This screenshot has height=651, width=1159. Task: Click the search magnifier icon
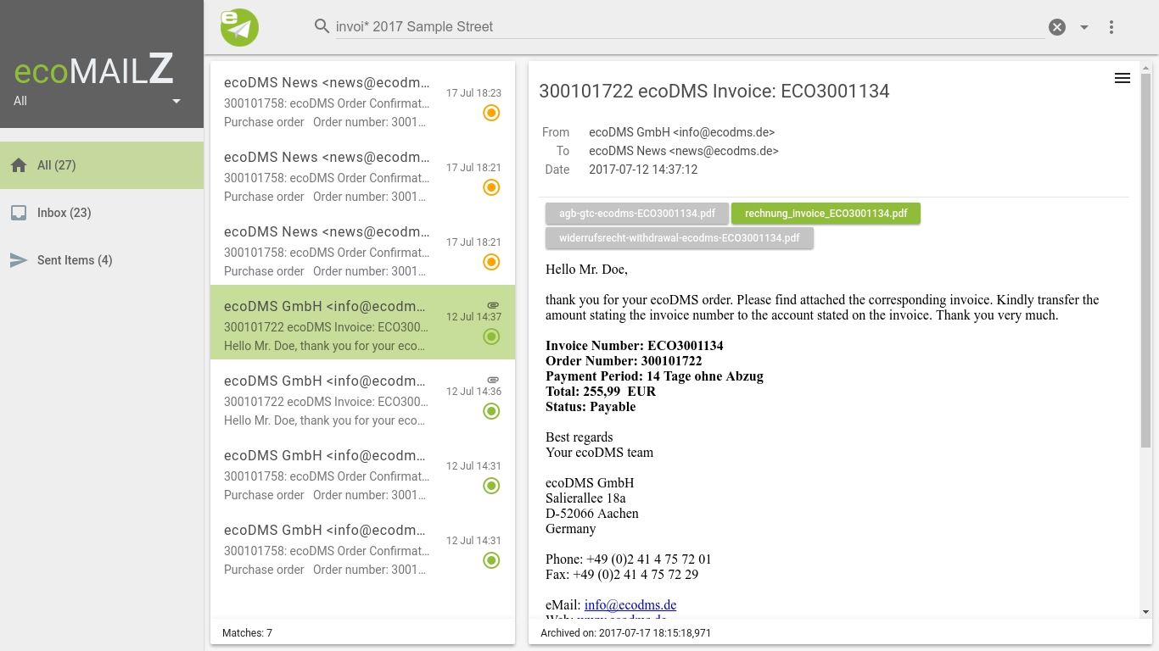point(322,26)
